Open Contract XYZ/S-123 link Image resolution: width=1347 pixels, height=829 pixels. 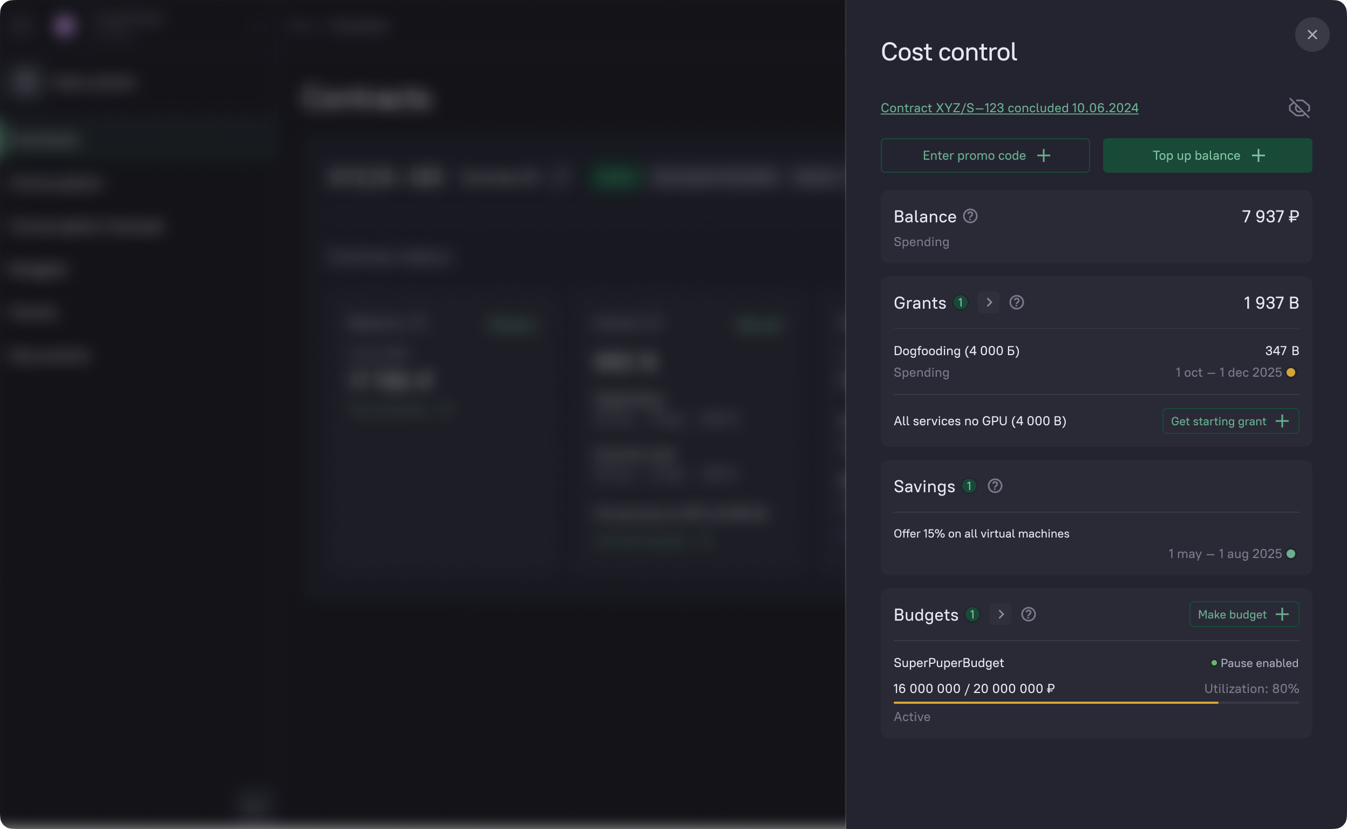[x=1009, y=108]
